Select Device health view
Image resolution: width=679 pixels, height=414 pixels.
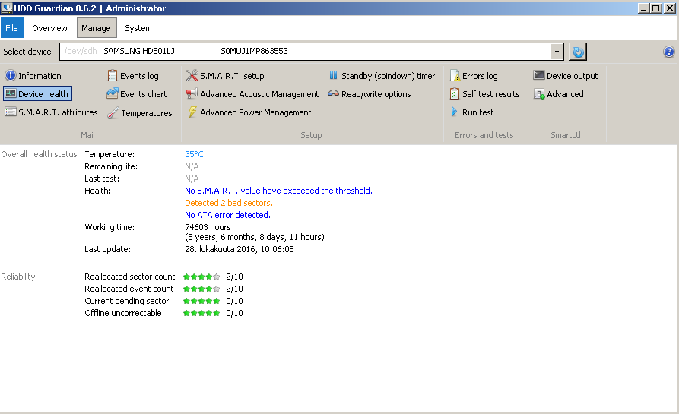pos(37,94)
